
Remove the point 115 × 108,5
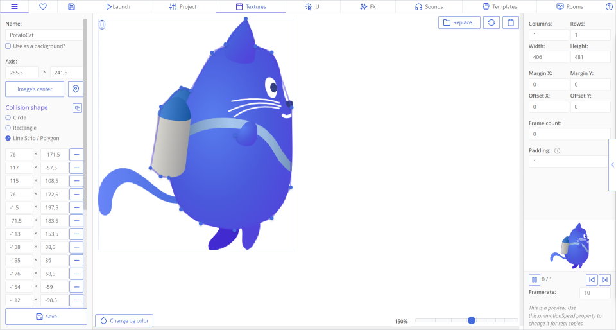tap(76, 181)
